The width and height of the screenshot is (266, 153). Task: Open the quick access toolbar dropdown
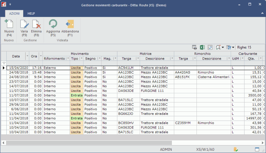(10, 4)
